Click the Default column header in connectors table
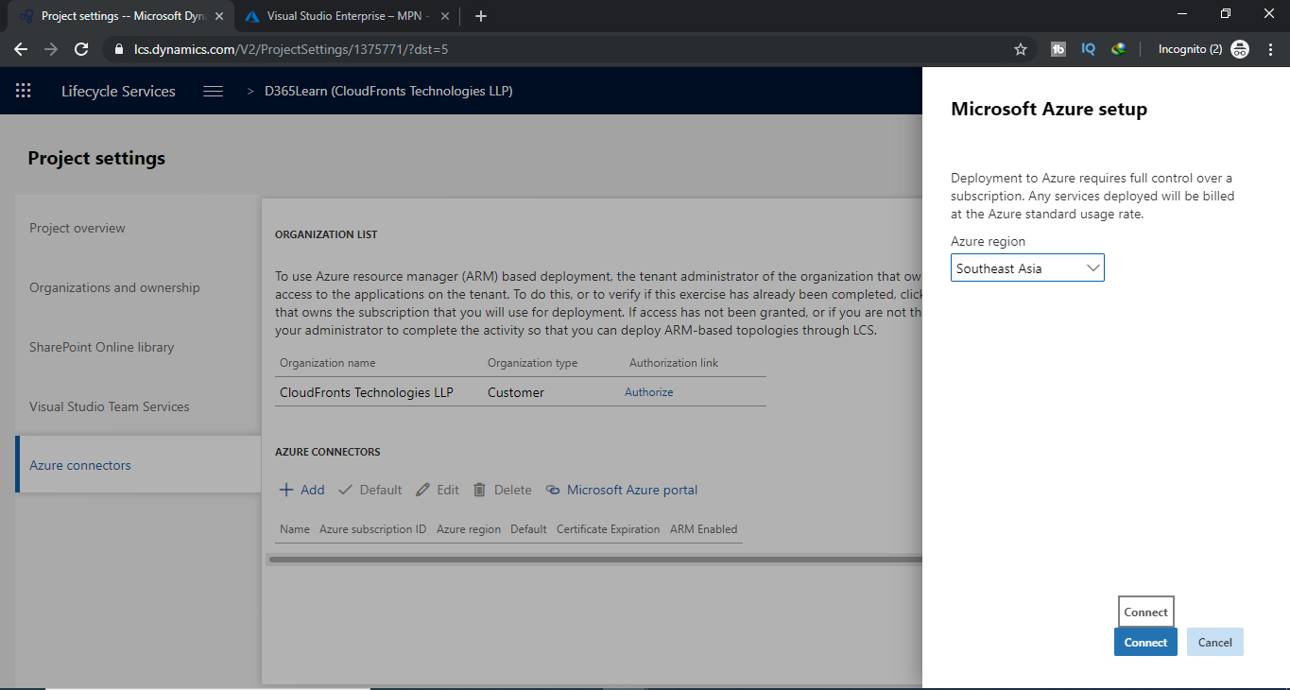The height and width of the screenshot is (690, 1290). coord(528,529)
